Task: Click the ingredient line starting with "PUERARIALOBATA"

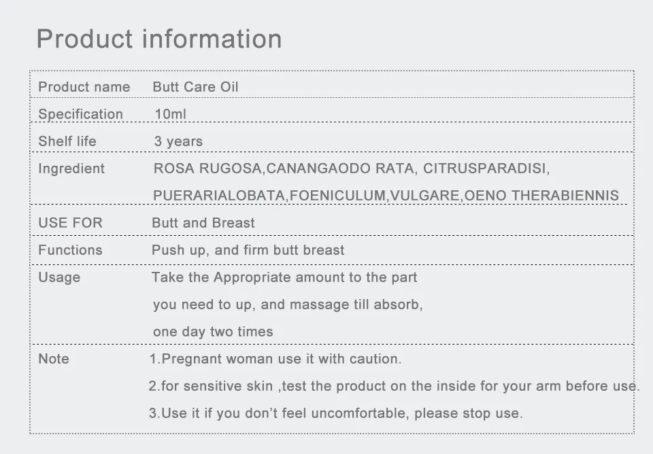Action: pos(386,196)
